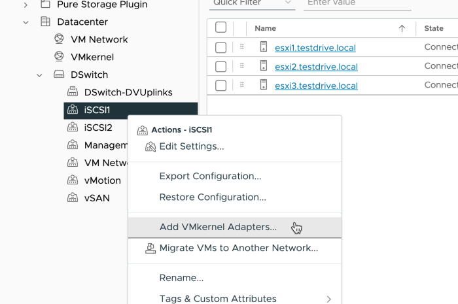Click the DSwitch distributed switch icon
The image size is (458, 304).
[x=59, y=75]
